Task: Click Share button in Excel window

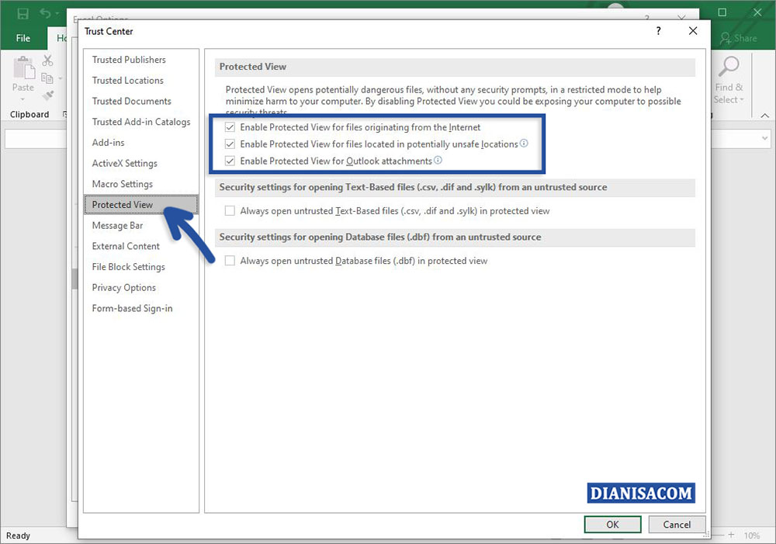Action: (x=739, y=38)
